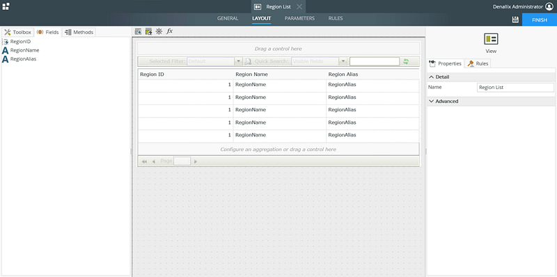Click the View icon in properties panel
The height and width of the screenshot is (277, 557).
pyautogui.click(x=491, y=39)
